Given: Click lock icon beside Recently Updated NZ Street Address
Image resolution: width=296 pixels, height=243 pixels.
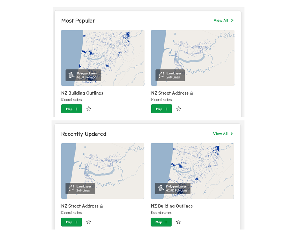Looking at the screenshot, I should (102, 206).
